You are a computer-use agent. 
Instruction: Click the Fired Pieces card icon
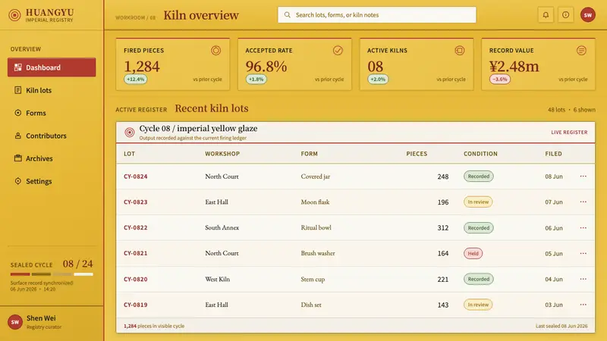[215, 50]
